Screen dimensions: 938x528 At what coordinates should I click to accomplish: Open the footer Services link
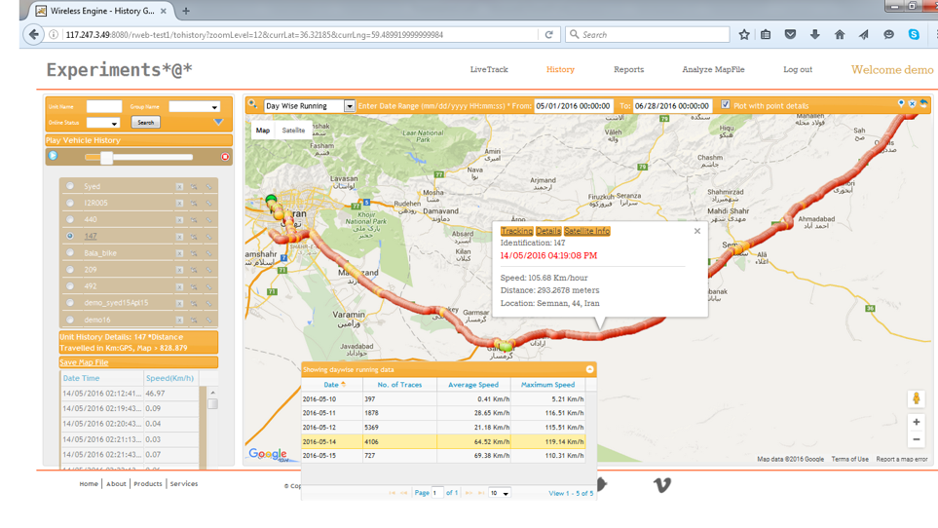pyautogui.click(x=184, y=484)
